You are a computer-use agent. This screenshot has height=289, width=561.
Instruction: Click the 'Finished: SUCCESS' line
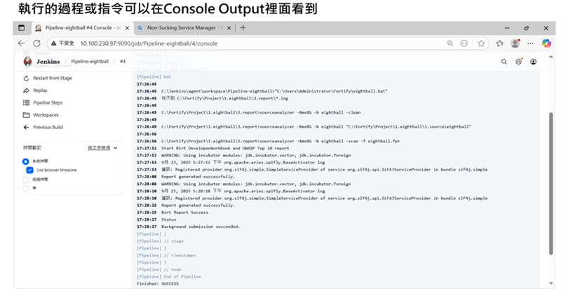pos(157,283)
